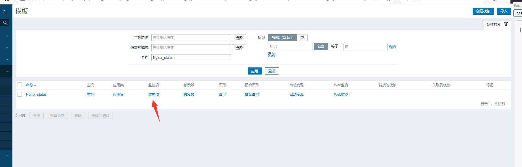Click the 模板 page title

tap(22, 11)
